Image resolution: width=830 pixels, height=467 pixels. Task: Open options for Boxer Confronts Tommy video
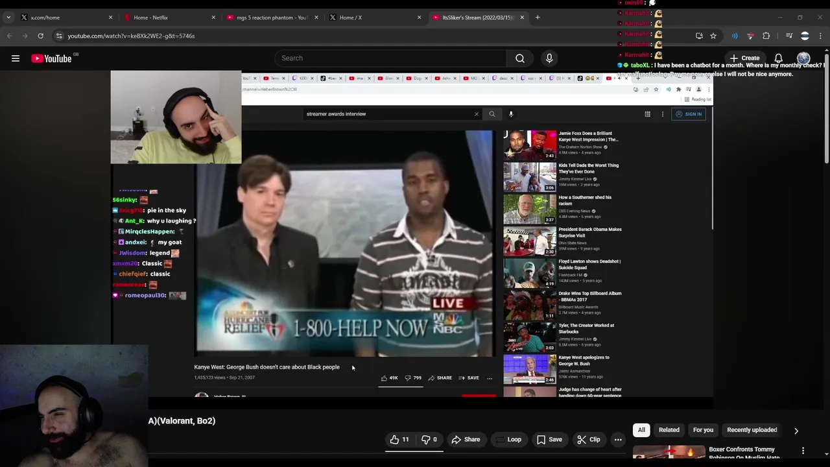pos(803,451)
